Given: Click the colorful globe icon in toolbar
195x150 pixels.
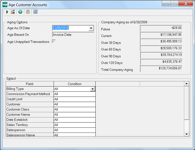Looking at the screenshot, I should [x=28, y=12].
